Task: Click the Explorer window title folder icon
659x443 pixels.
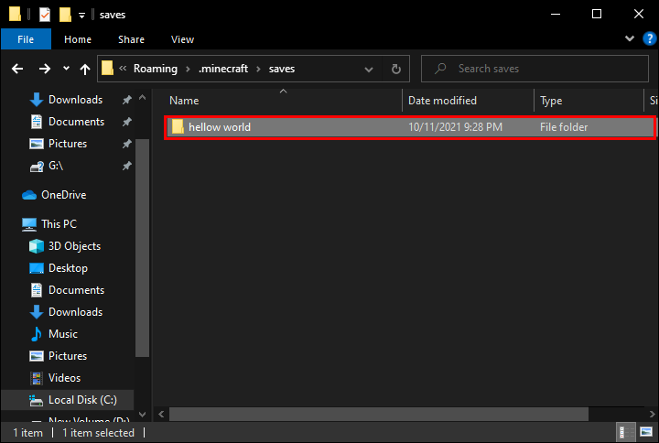Action: coord(15,14)
